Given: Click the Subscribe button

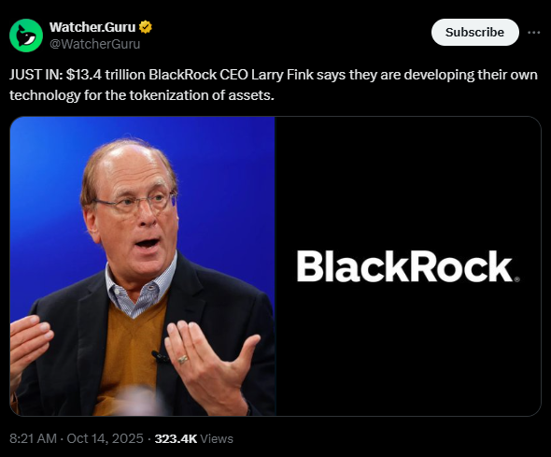Looking at the screenshot, I should 474,33.
